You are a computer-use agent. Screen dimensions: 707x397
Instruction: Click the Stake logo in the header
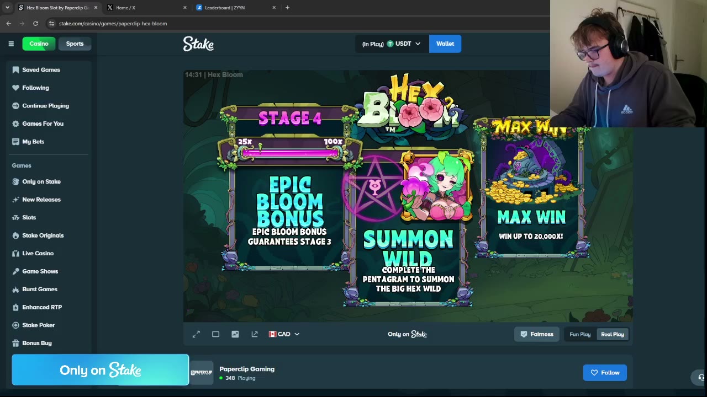coord(198,44)
